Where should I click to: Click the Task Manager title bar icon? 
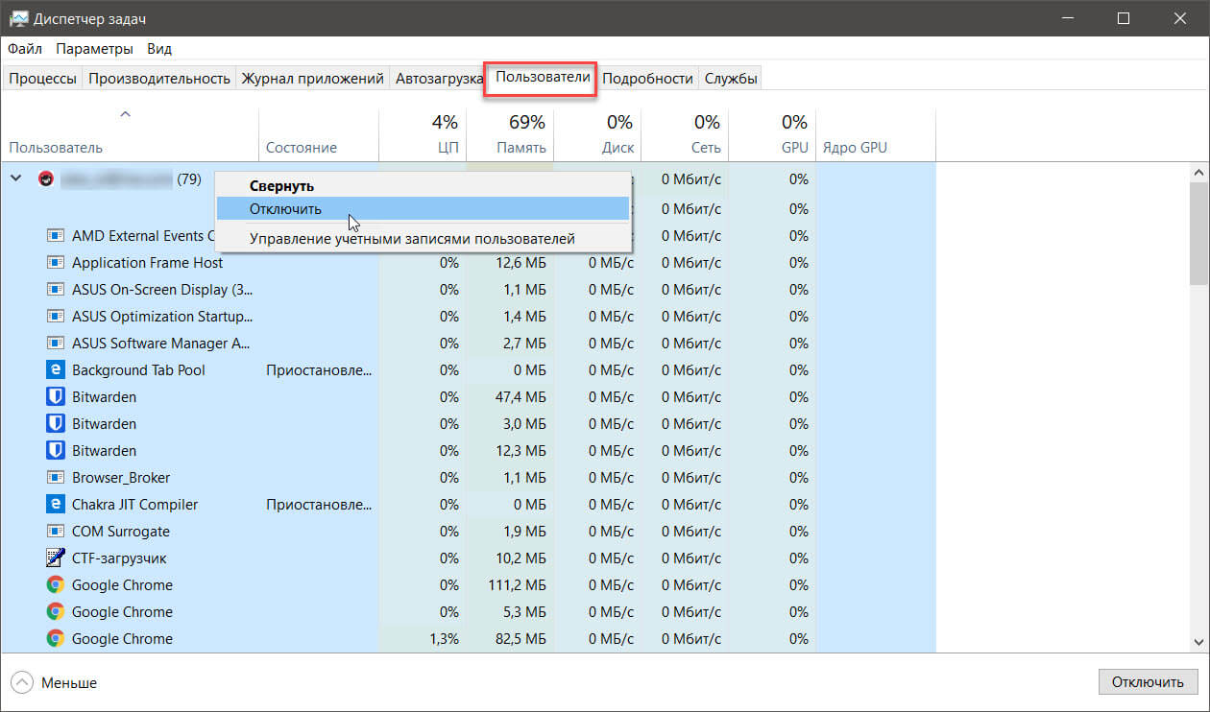(x=18, y=18)
